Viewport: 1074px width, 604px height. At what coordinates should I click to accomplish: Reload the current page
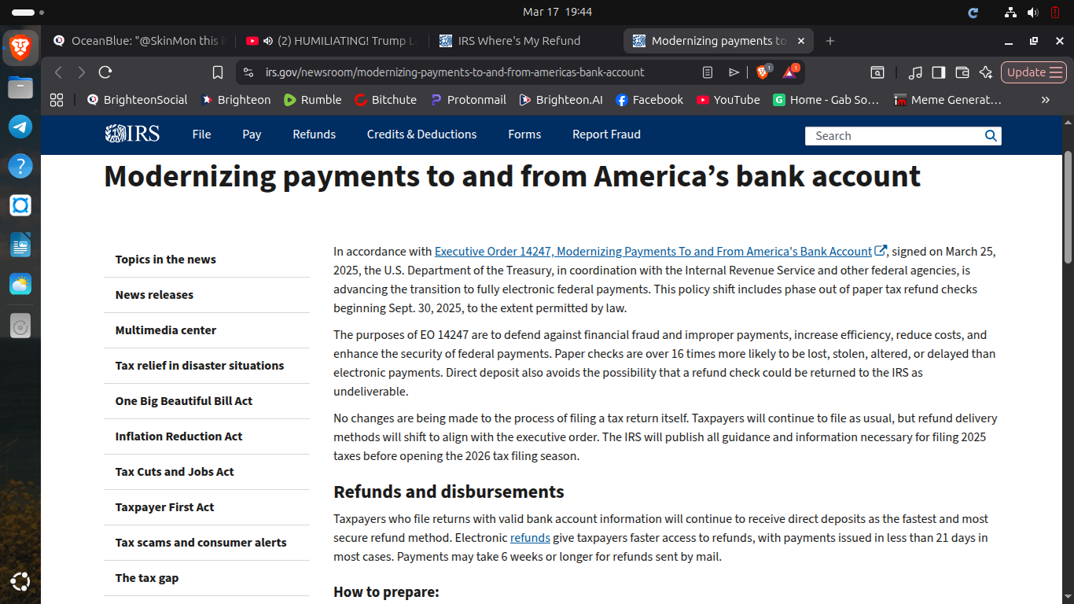[105, 72]
